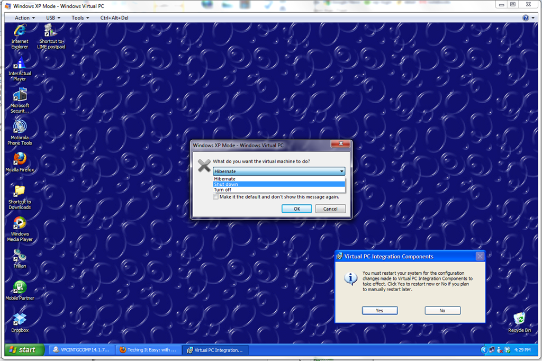
Task: Click the Trillian desktop icon
Action: tap(20, 259)
